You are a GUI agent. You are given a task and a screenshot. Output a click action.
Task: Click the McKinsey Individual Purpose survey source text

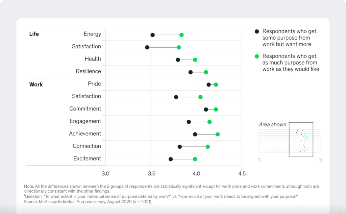87,202
